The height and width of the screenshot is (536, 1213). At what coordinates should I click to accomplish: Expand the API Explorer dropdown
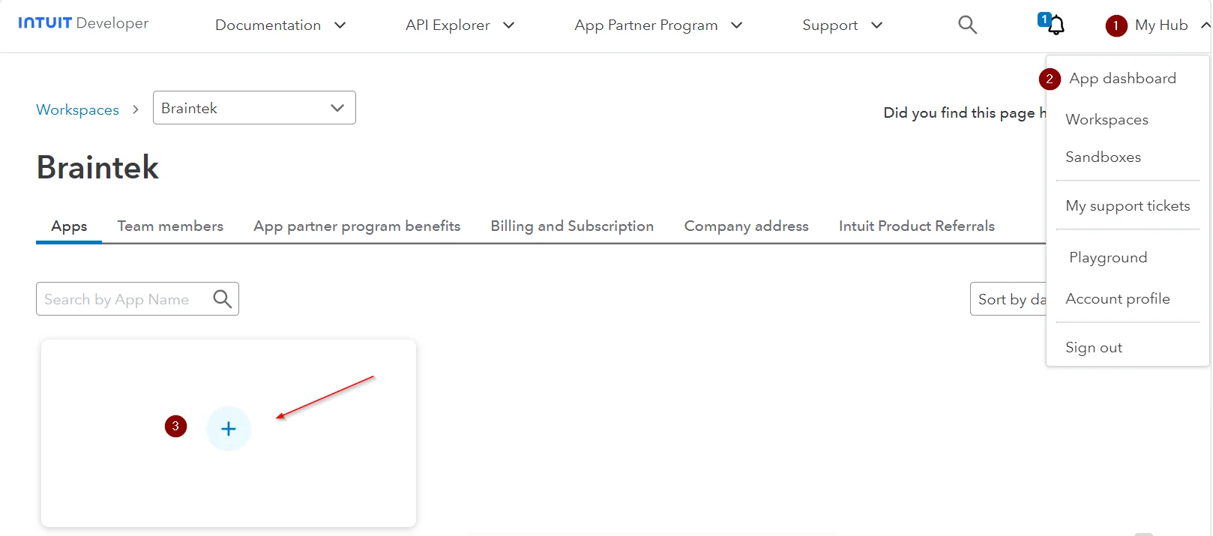point(460,25)
